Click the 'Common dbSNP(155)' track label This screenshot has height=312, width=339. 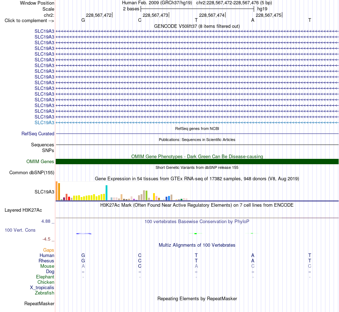[x=31, y=172]
